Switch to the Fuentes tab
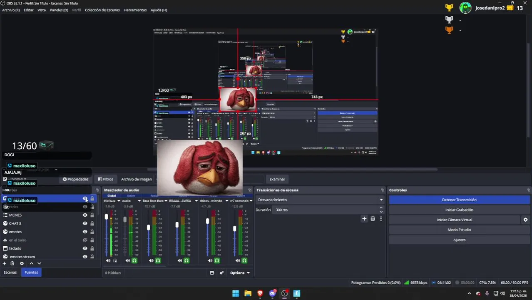This screenshot has height=300, width=532. tap(31, 272)
